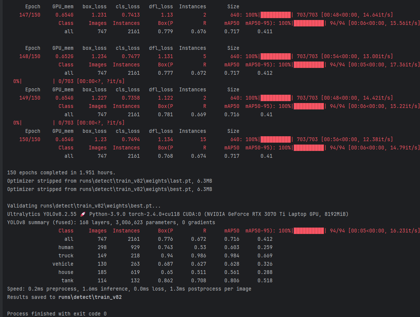Click the tank mAP50 value 0.806
Viewport: 420px width, 317px height.
point(232,280)
